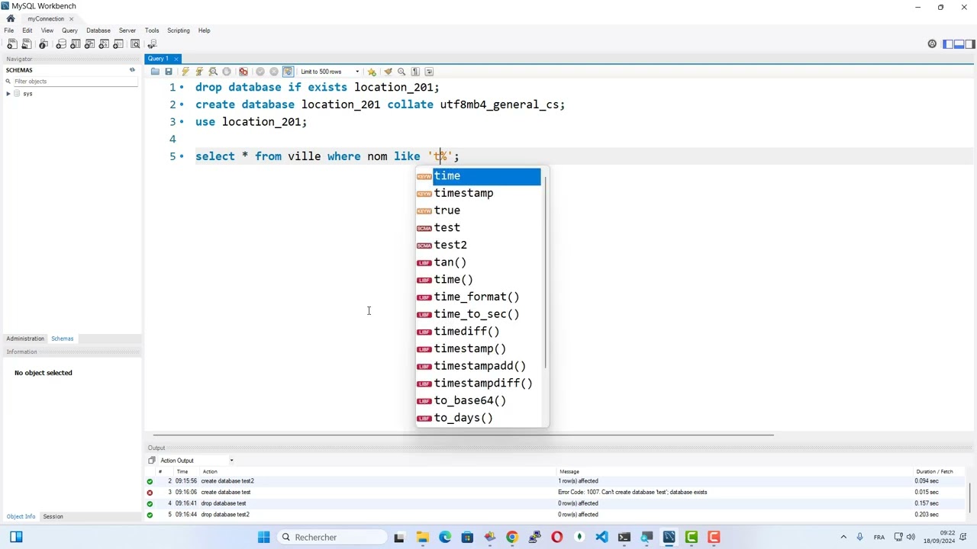Rollback the transaction icon
Image resolution: width=977 pixels, height=549 pixels.
(274, 72)
